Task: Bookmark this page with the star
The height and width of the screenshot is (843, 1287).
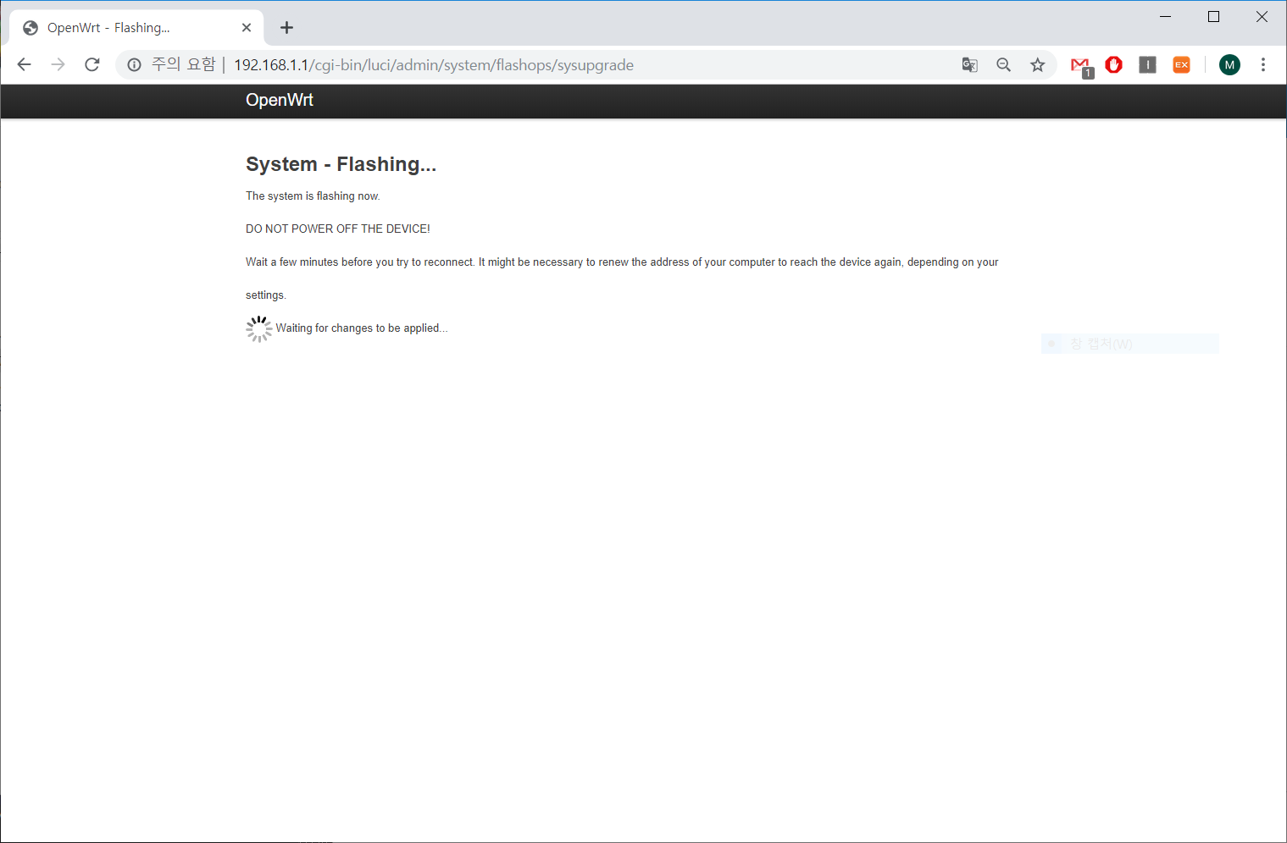Action: pyautogui.click(x=1038, y=65)
